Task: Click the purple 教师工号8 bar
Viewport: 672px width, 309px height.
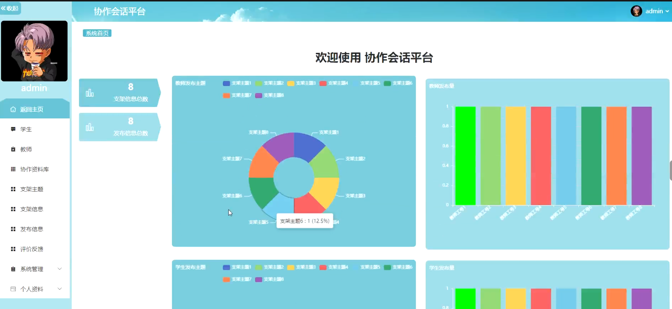Action: (642, 156)
